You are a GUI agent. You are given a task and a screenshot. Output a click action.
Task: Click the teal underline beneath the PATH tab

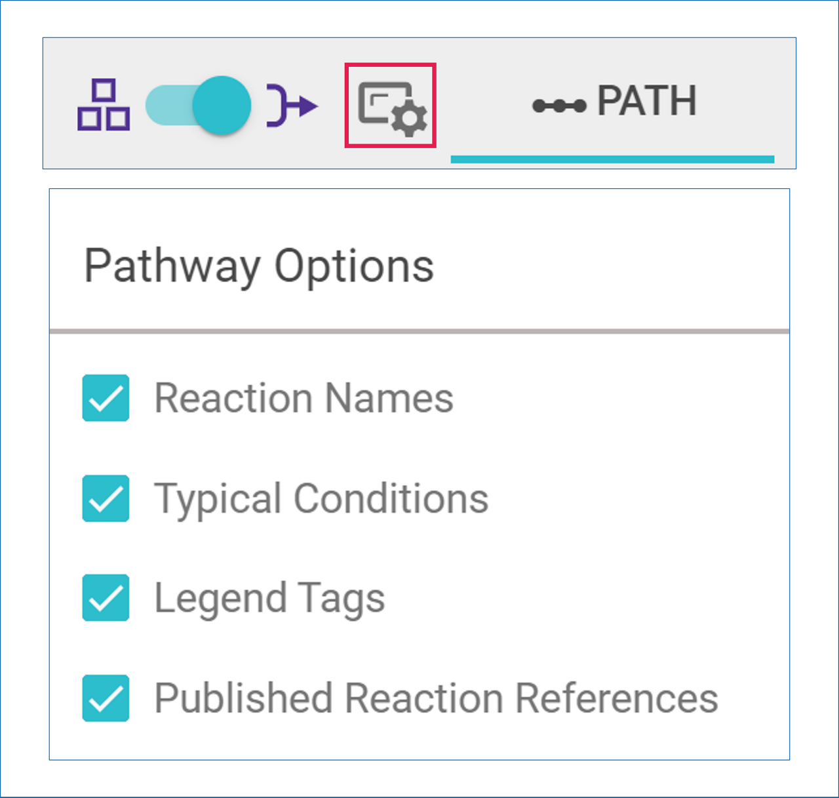[x=612, y=159]
